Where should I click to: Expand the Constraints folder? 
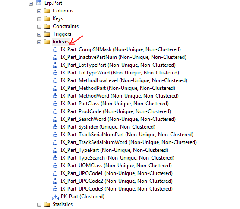click(x=39, y=27)
